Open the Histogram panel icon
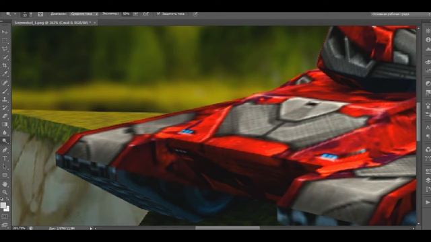Screen dimensions: 431x242 (x=428, y=49)
